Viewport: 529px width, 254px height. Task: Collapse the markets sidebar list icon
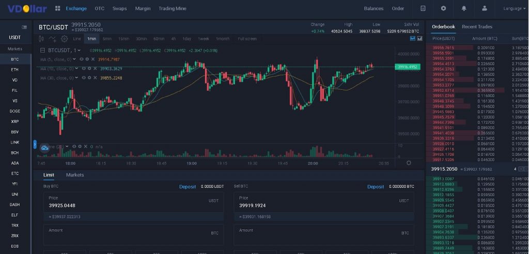(24, 27)
